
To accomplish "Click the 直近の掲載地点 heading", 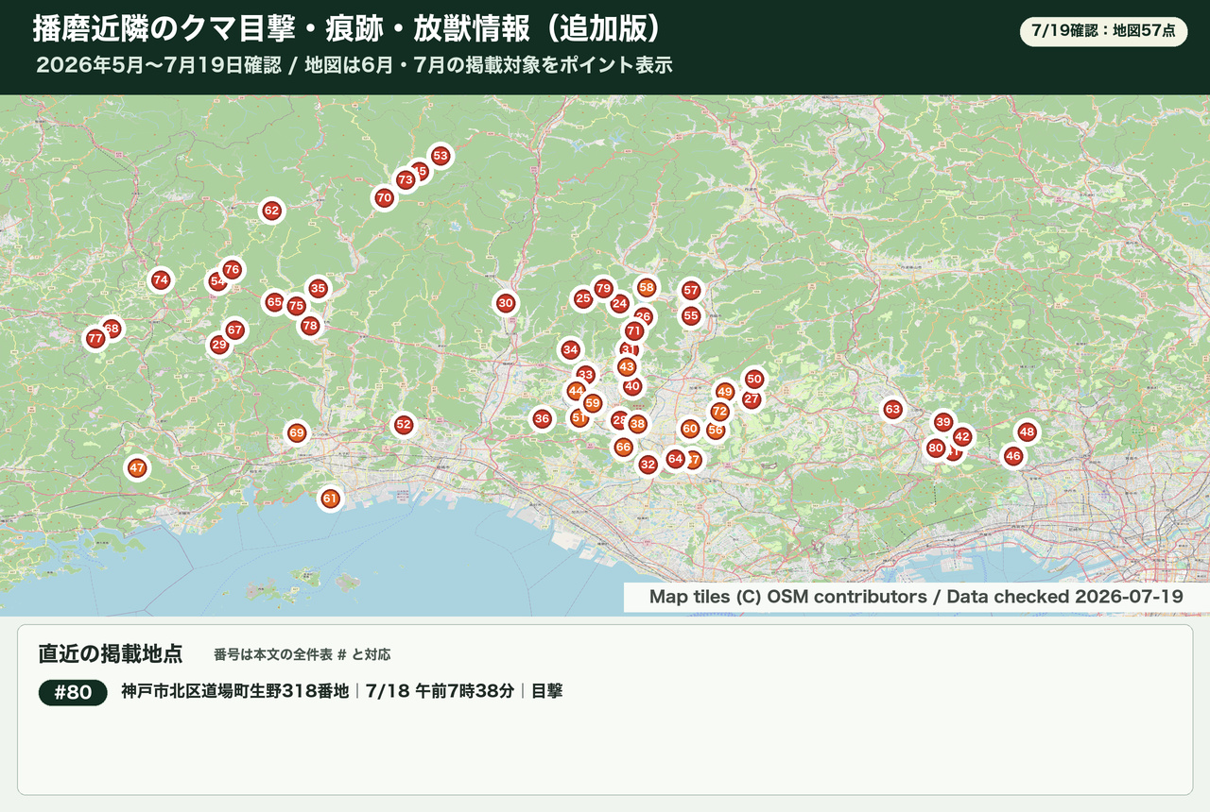I will click(111, 653).
